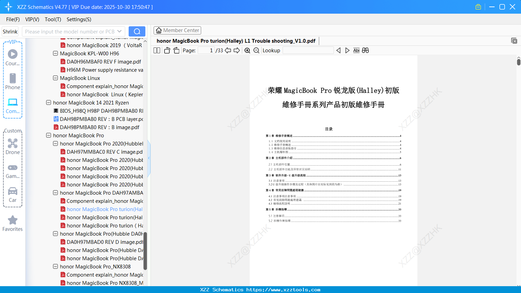Zoom in on the PDF

[247, 51]
